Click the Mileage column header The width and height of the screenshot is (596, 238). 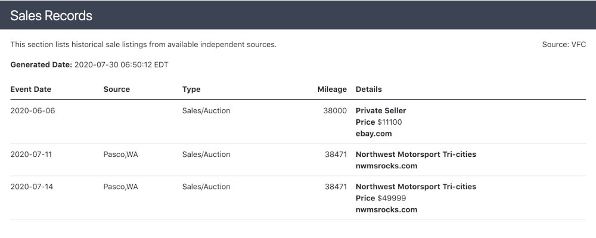332,89
